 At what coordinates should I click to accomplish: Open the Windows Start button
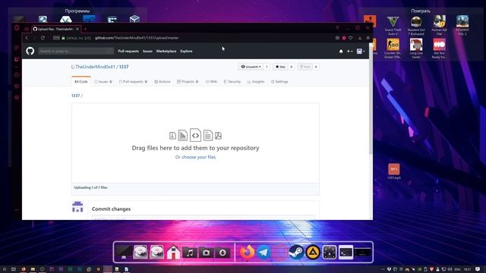coord(5,269)
